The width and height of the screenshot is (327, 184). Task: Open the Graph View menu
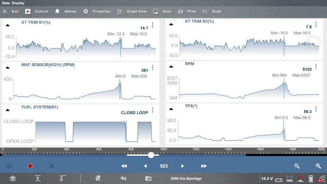click(x=132, y=11)
